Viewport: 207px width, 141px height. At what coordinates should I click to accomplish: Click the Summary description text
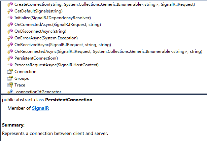[55, 134]
